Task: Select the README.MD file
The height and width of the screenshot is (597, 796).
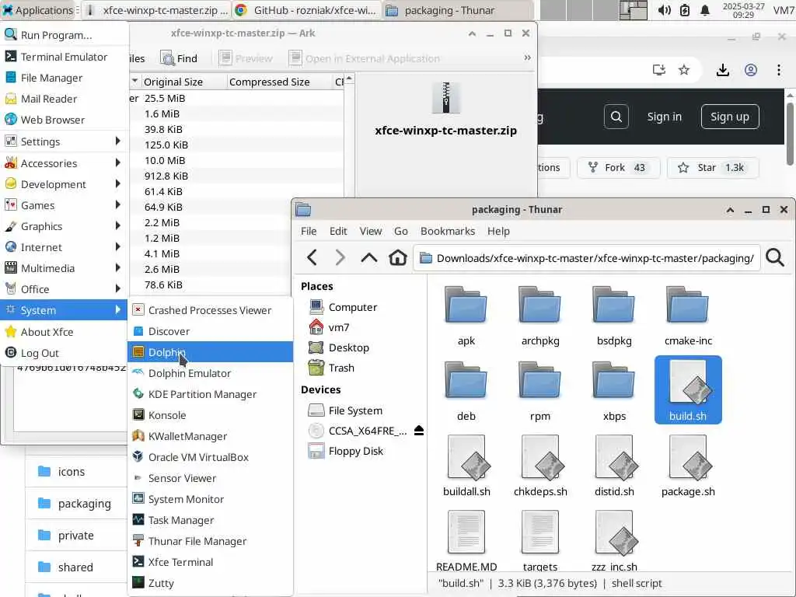Action: 466,541
